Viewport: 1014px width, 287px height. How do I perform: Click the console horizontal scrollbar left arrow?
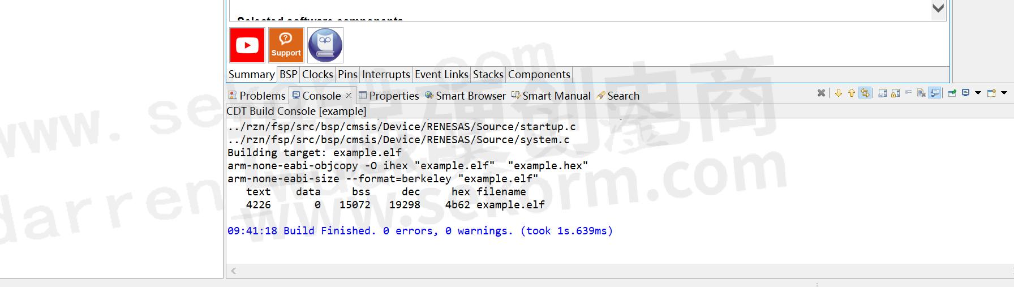tap(234, 271)
